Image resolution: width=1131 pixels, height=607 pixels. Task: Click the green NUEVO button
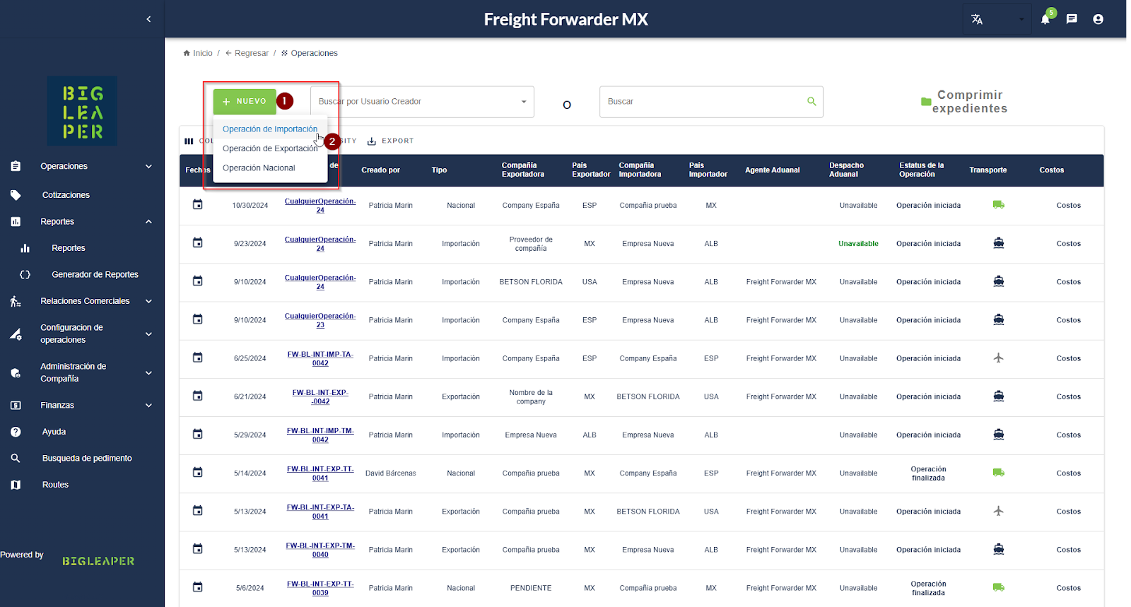(245, 102)
